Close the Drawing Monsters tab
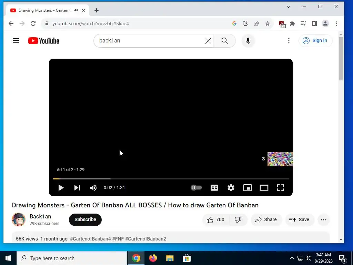Viewport: 353px width, 265px height. [83, 10]
